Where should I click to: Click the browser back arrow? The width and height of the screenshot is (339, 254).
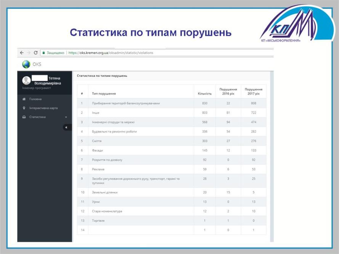point(22,53)
